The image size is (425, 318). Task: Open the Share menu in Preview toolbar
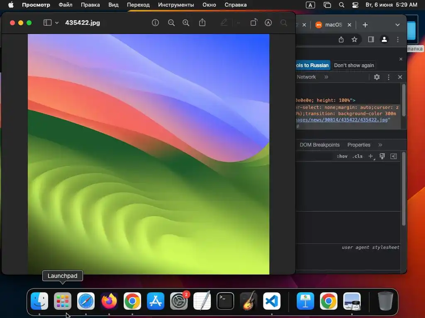pyautogui.click(x=202, y=22)
